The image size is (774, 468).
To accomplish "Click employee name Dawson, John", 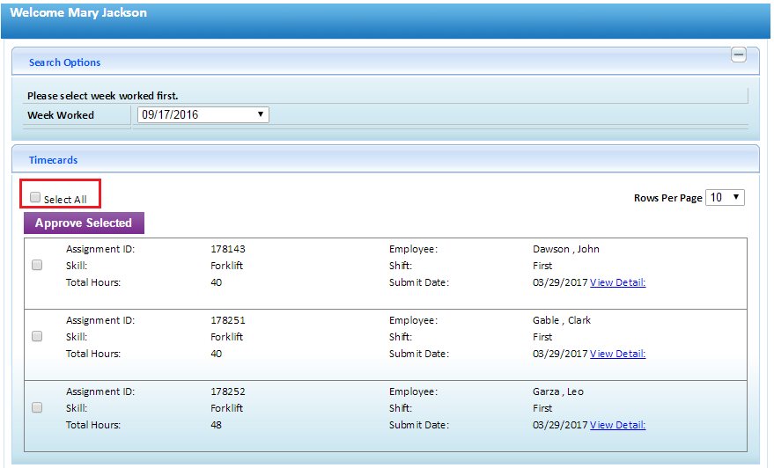I will tap(565, 249).
